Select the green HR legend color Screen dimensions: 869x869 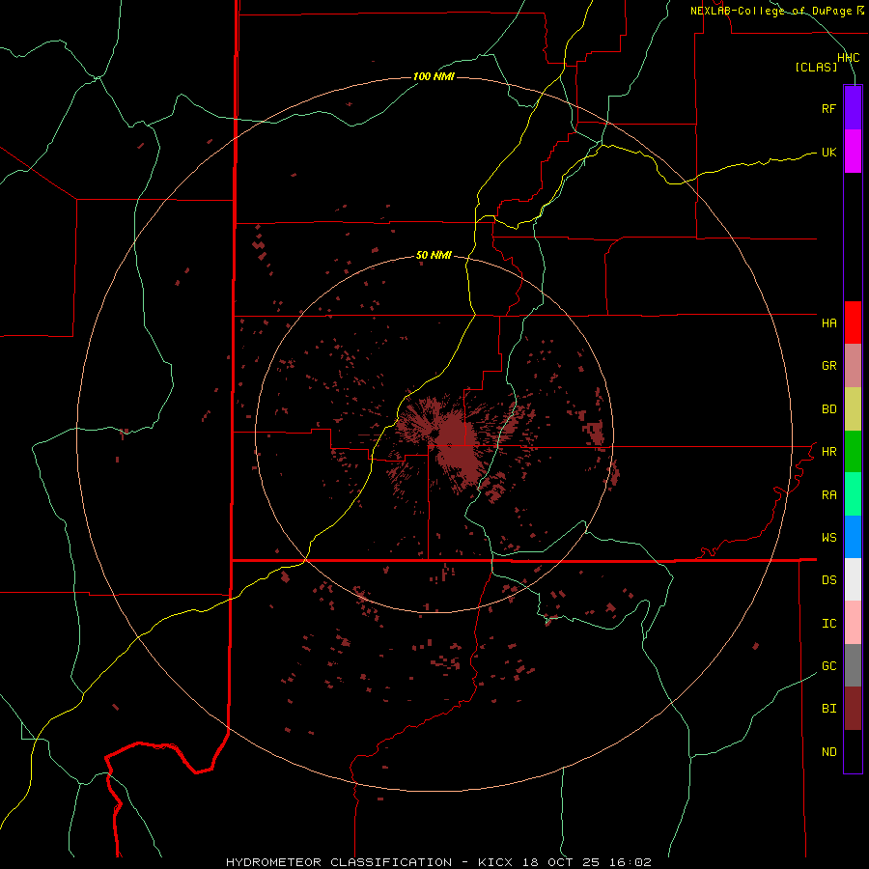pos(853,452)
